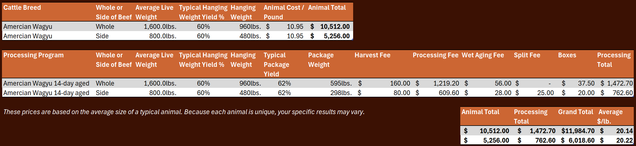Image resolution: width=636 pixels, height=146 pixels.
Task: Select the $6,018.60 grand total cell
Action: click(x=581, y=140)
